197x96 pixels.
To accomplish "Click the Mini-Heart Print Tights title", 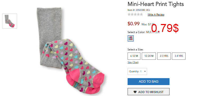I will click(156, 4).
